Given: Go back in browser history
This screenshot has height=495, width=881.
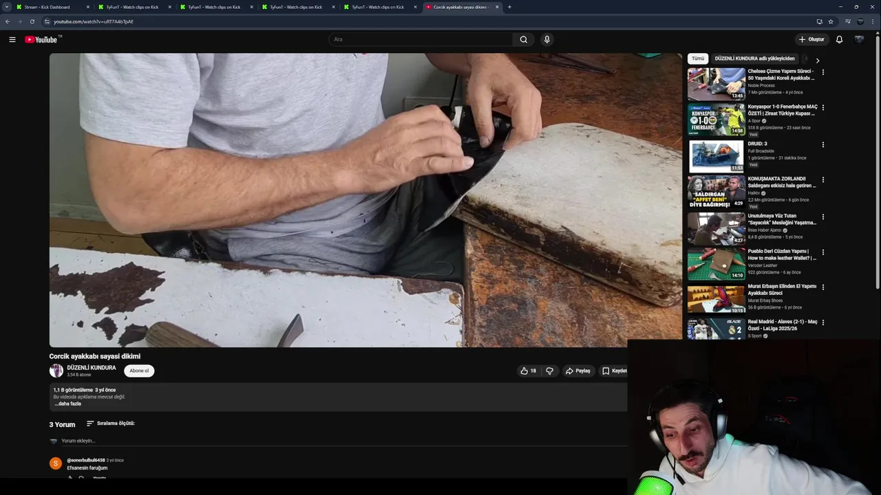Looking at the screenshot, I should click(8, 21).
